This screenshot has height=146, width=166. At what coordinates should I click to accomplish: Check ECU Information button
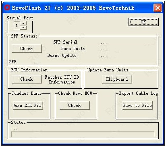pyautogui.click(x=27, y=79)
